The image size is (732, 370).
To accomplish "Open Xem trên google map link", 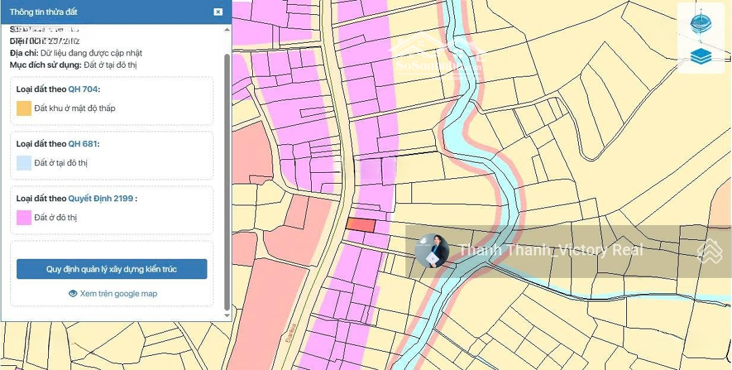I will click(118, 293).
